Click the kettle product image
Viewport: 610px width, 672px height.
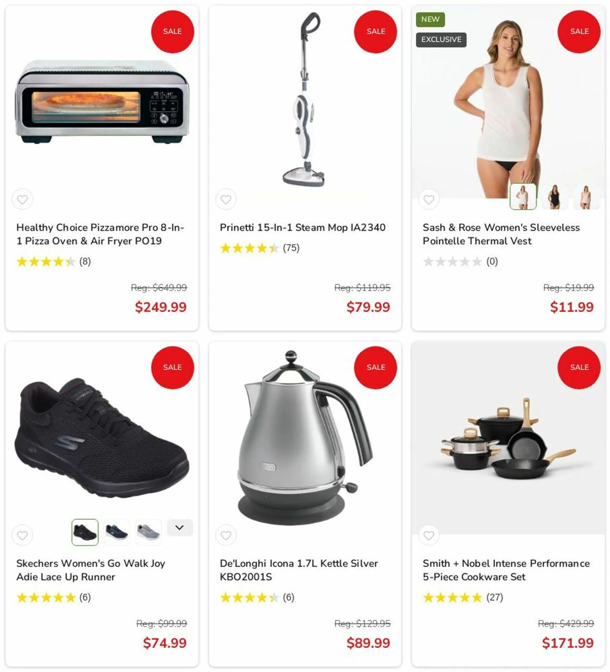click(x=305, y=437)
